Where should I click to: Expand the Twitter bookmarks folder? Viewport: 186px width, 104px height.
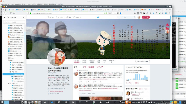coord(7,58)
